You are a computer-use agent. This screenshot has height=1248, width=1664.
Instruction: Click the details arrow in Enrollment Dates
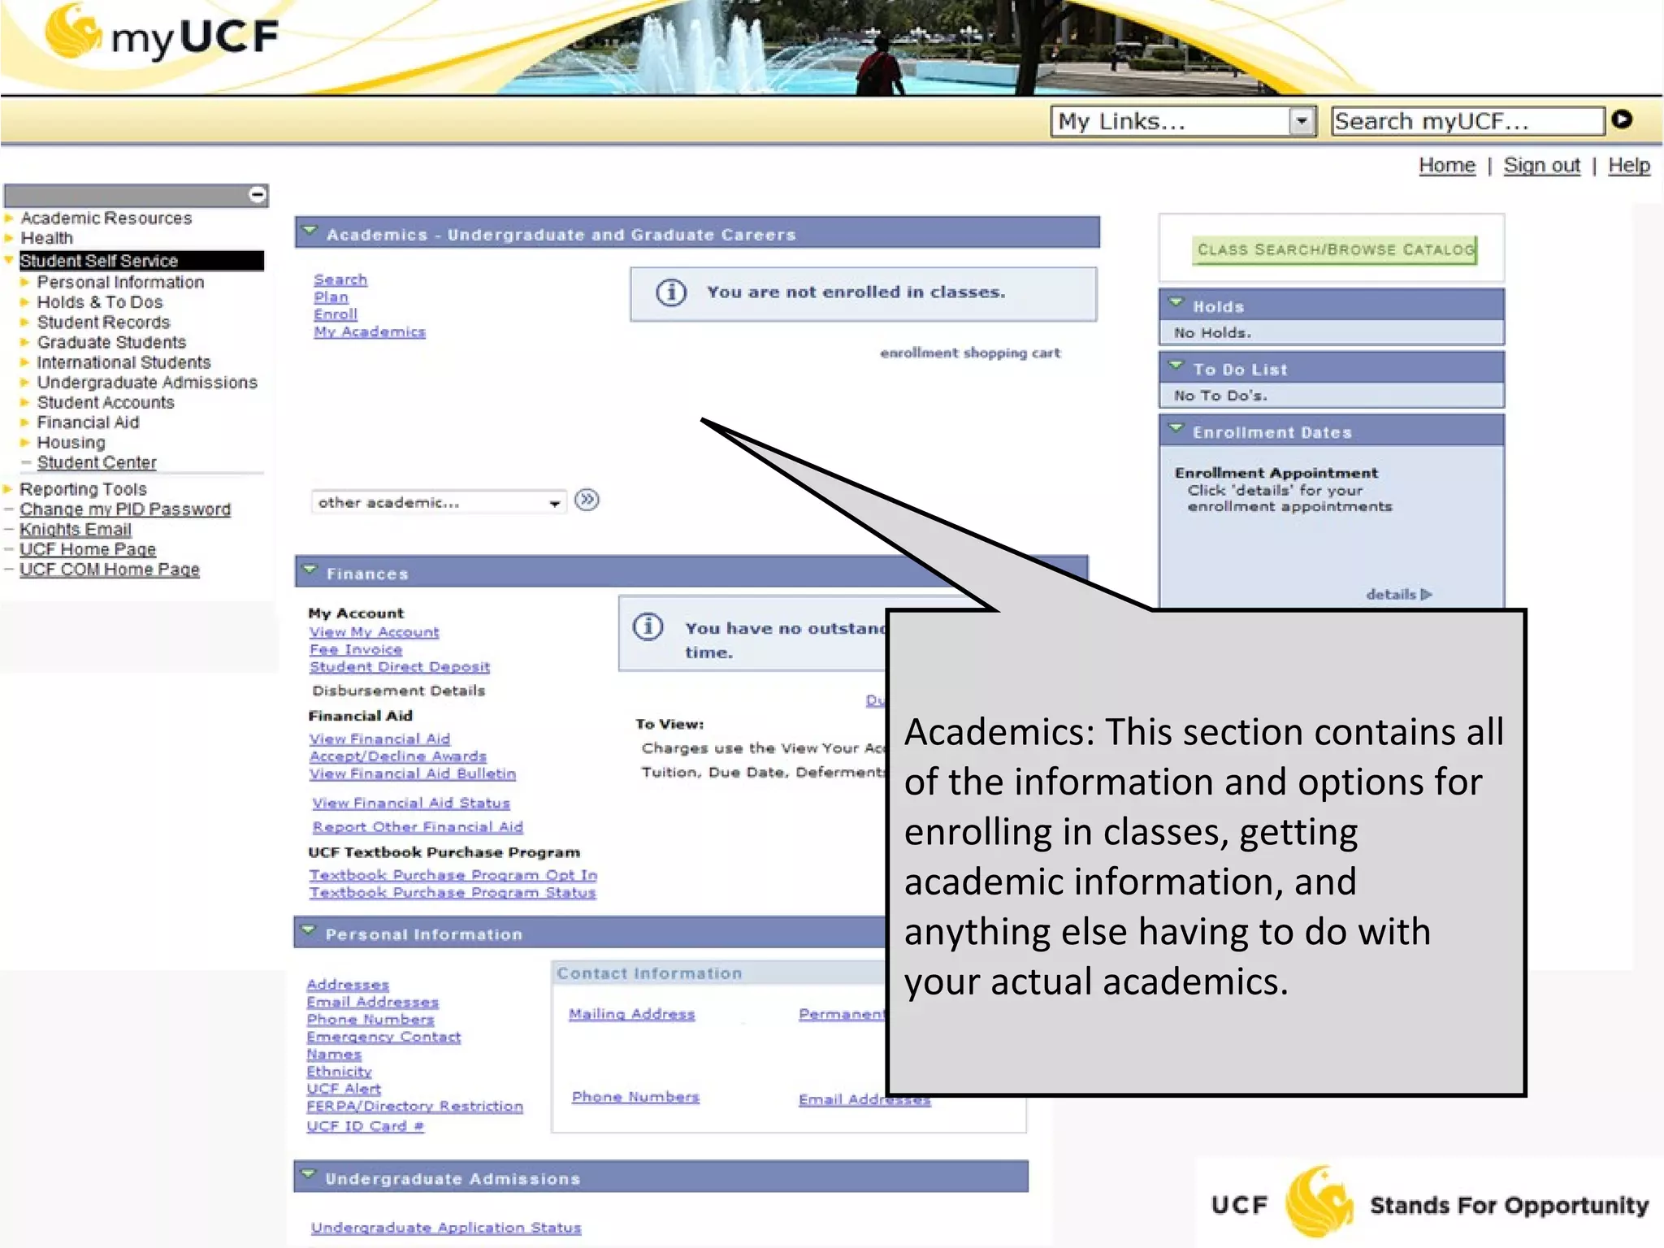click(x=1426, y=594)
